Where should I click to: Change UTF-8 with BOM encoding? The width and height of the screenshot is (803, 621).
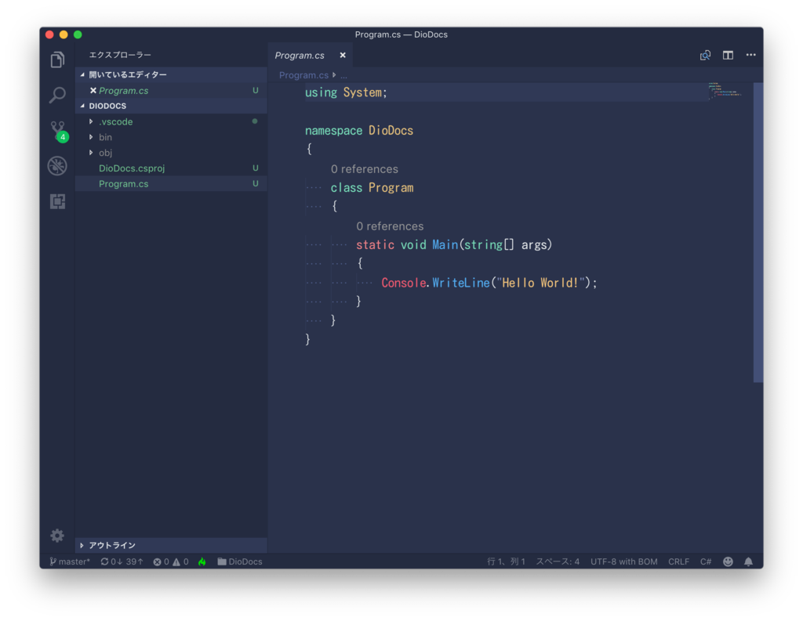point(623,561)
